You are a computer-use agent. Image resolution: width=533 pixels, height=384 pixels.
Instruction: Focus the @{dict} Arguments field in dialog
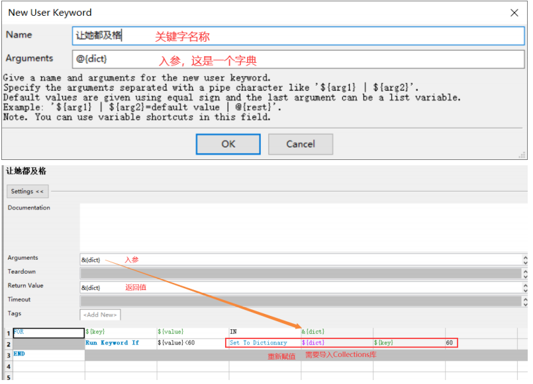coord(298,59)
